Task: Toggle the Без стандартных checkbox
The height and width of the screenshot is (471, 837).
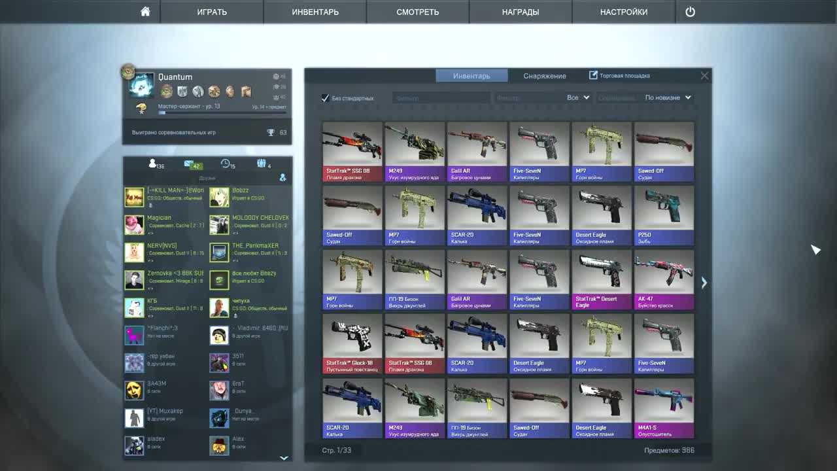Action: 325,98
